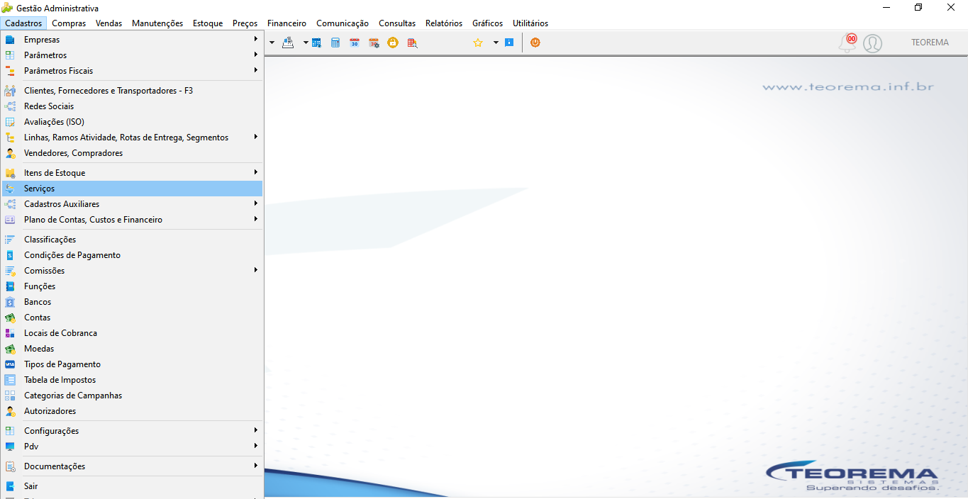This screenshot has width=968, height=499.
Task: Click the orange power button icon
Action: pos(535,43)
